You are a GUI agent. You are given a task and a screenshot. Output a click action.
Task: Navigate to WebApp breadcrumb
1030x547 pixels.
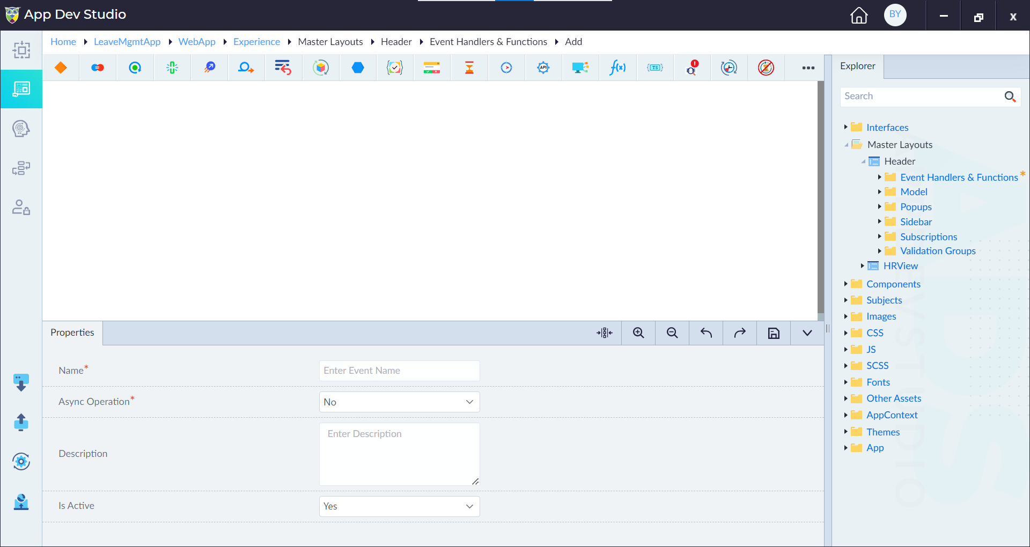[197, 42]
